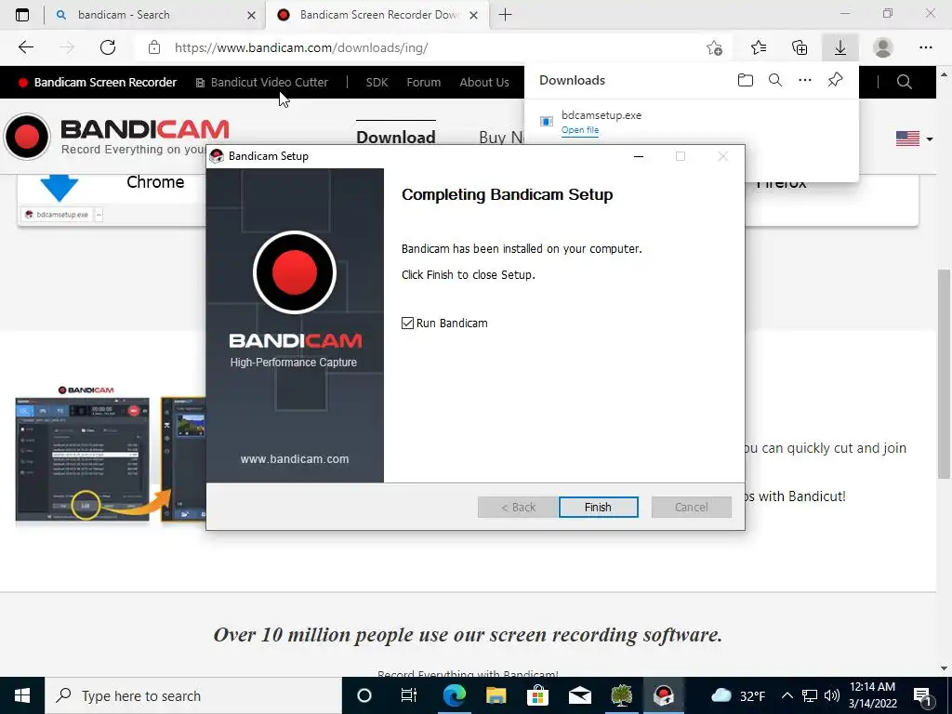Expand the language flag dropdown
Image resolution: width=952 pixels, height=714 pixels.
(x=914, y=139)
